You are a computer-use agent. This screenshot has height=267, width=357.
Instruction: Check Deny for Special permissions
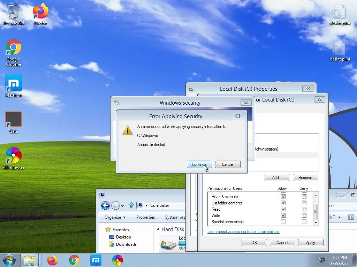tap(304, 222)
